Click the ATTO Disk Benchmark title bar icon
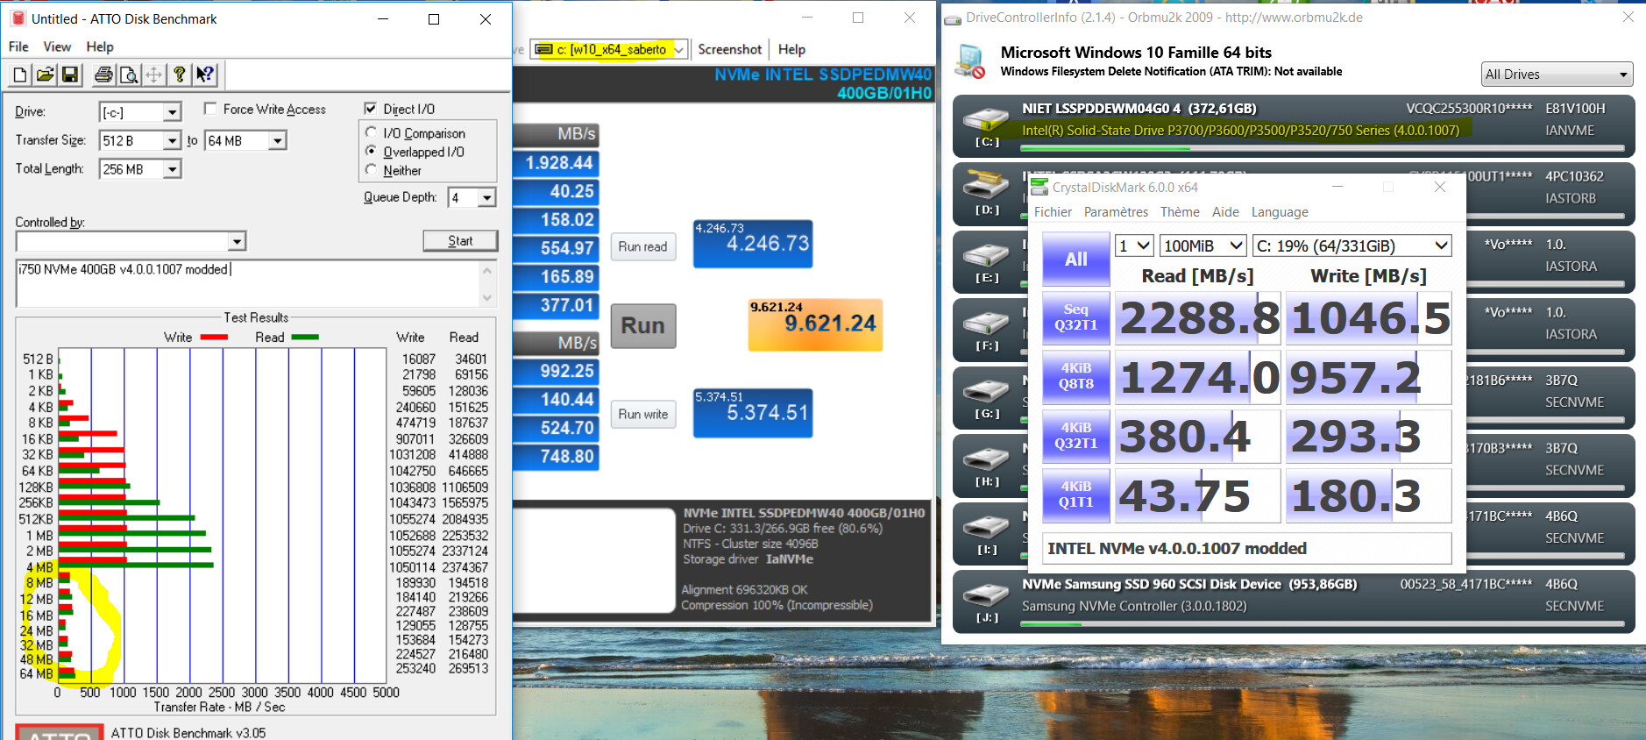 [x=18, y=18]
